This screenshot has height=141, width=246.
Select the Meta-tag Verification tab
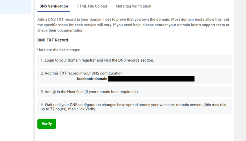[133, 6]
